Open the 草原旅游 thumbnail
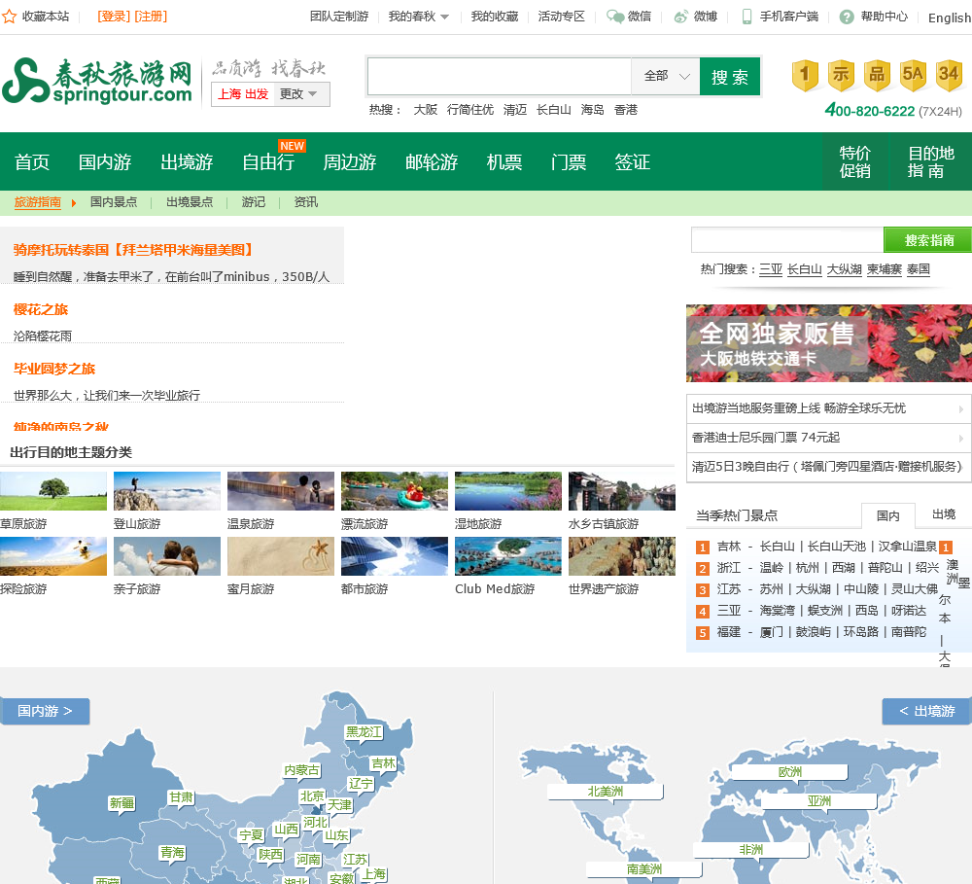972x884 pixels. (x=53, y=491)
